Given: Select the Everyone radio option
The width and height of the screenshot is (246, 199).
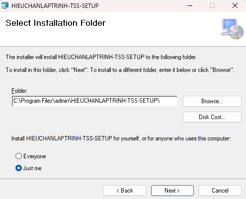Looking at the screenshot, I should [x=18, y=156].
